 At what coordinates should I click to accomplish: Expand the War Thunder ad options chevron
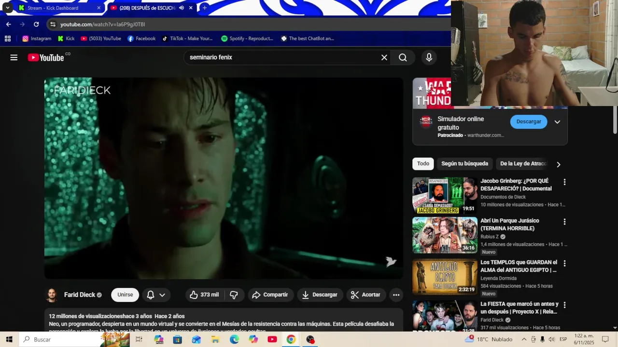coord(557,122)
